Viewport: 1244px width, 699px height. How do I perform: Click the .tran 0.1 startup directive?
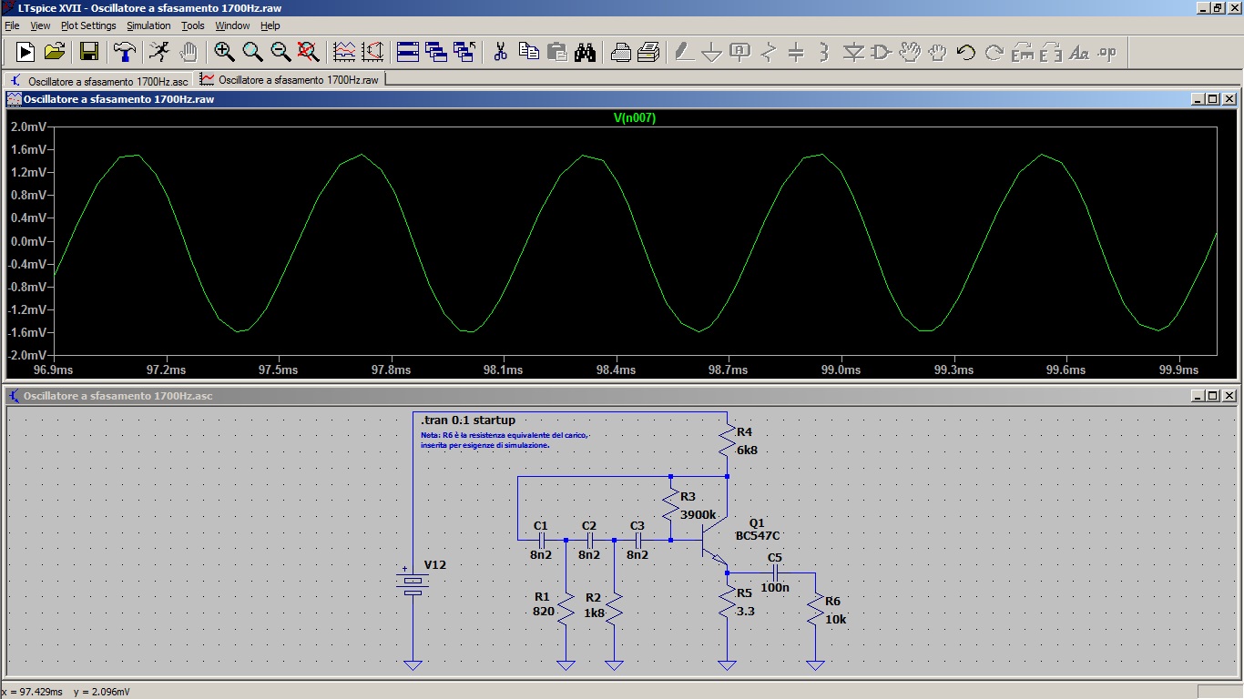tap(468, 420)
